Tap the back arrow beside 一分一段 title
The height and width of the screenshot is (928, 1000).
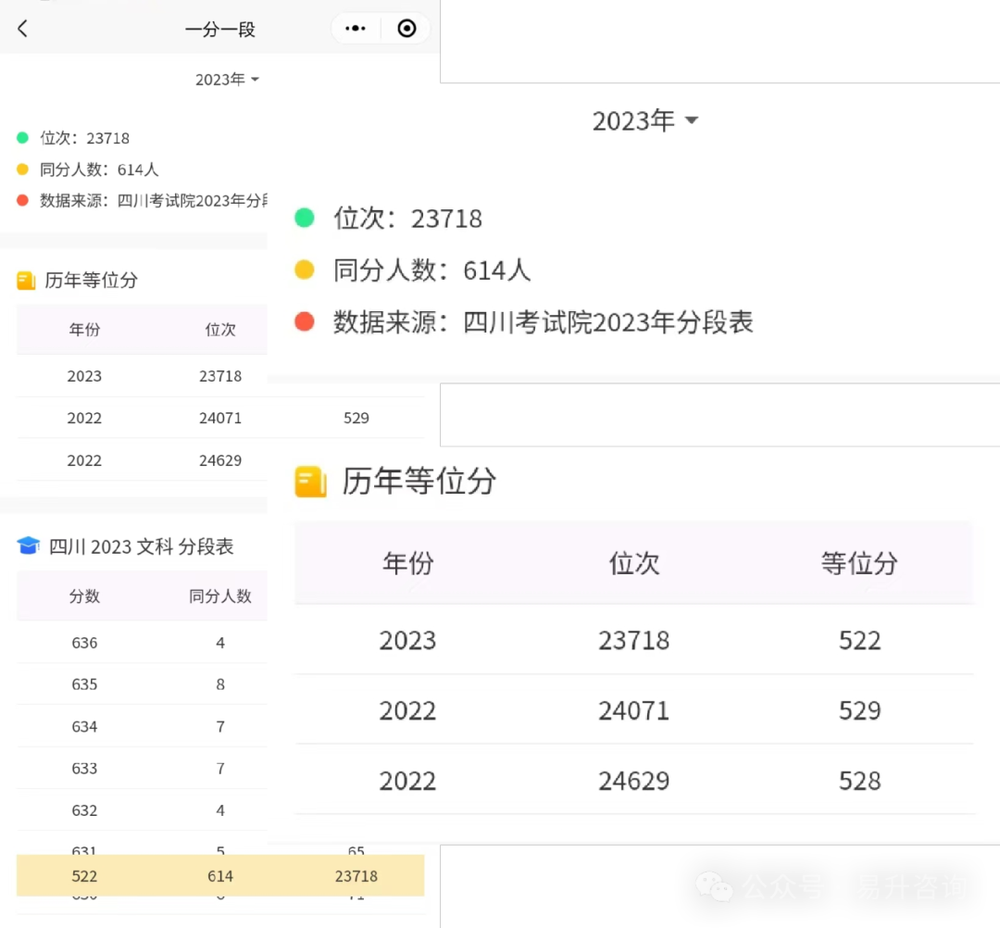[23, 29]
